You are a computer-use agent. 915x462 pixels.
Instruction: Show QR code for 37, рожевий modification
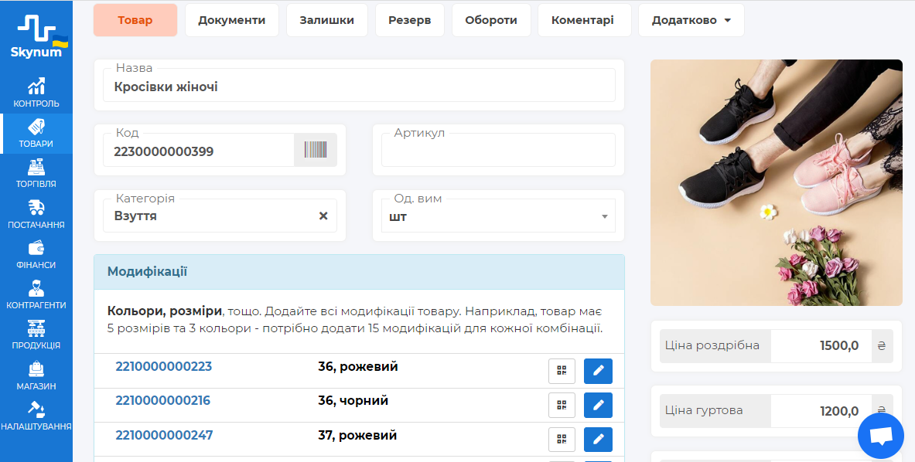coord(562,440)
